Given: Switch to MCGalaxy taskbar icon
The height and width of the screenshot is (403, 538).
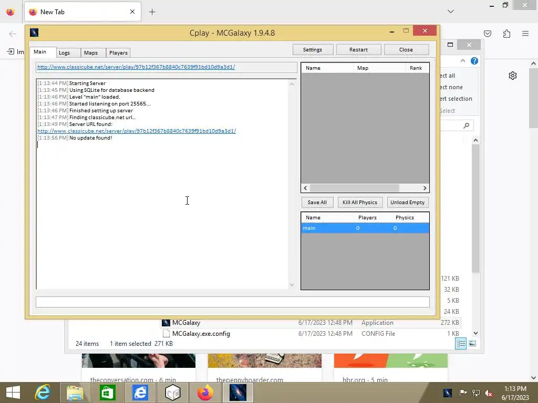Looking at the screenshot, I should (238, 393).
